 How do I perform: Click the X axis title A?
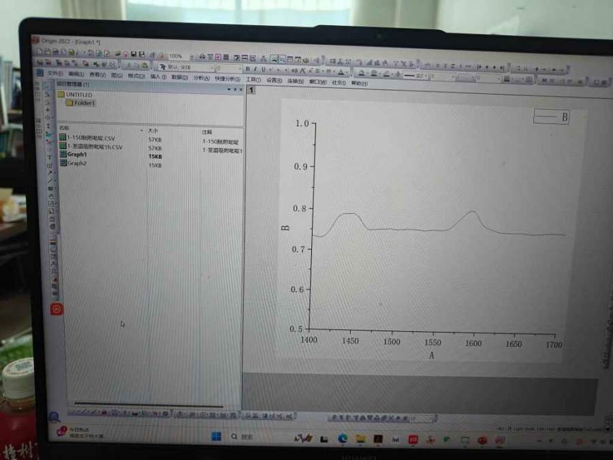[x=432, y=355]
